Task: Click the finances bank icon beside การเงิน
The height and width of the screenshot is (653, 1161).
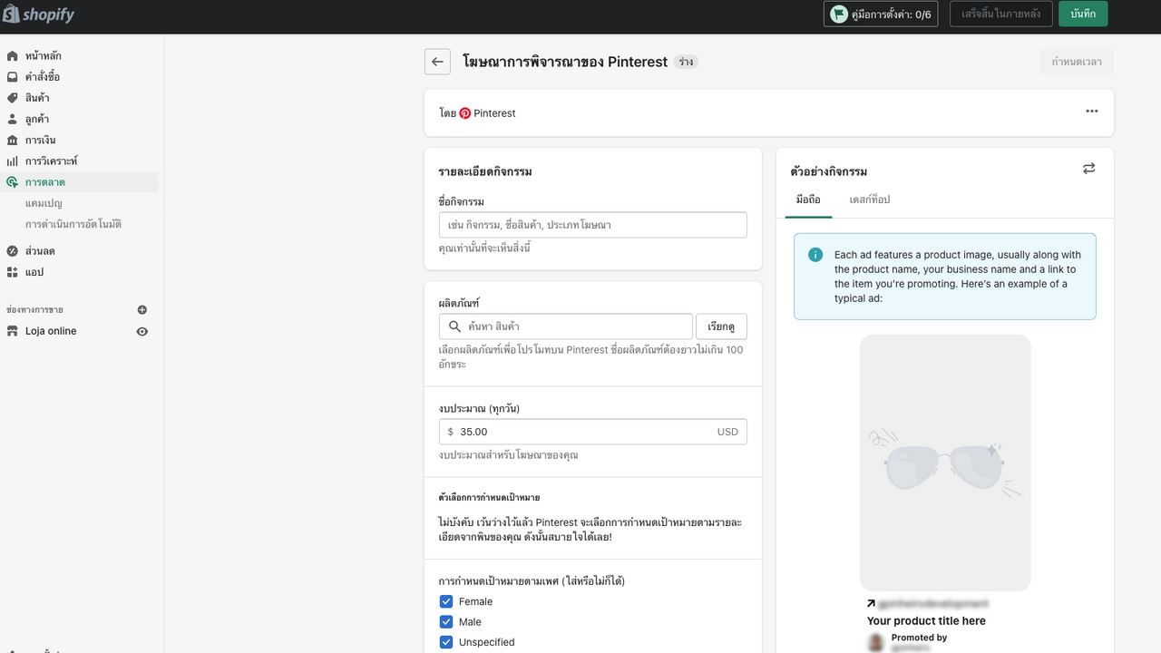Action: click(x=12, y=140)
